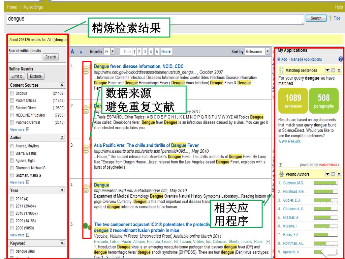This screenshot has width=345, height=259.
Task: Click the question mark Tips icon
Action: coord(330,18)
